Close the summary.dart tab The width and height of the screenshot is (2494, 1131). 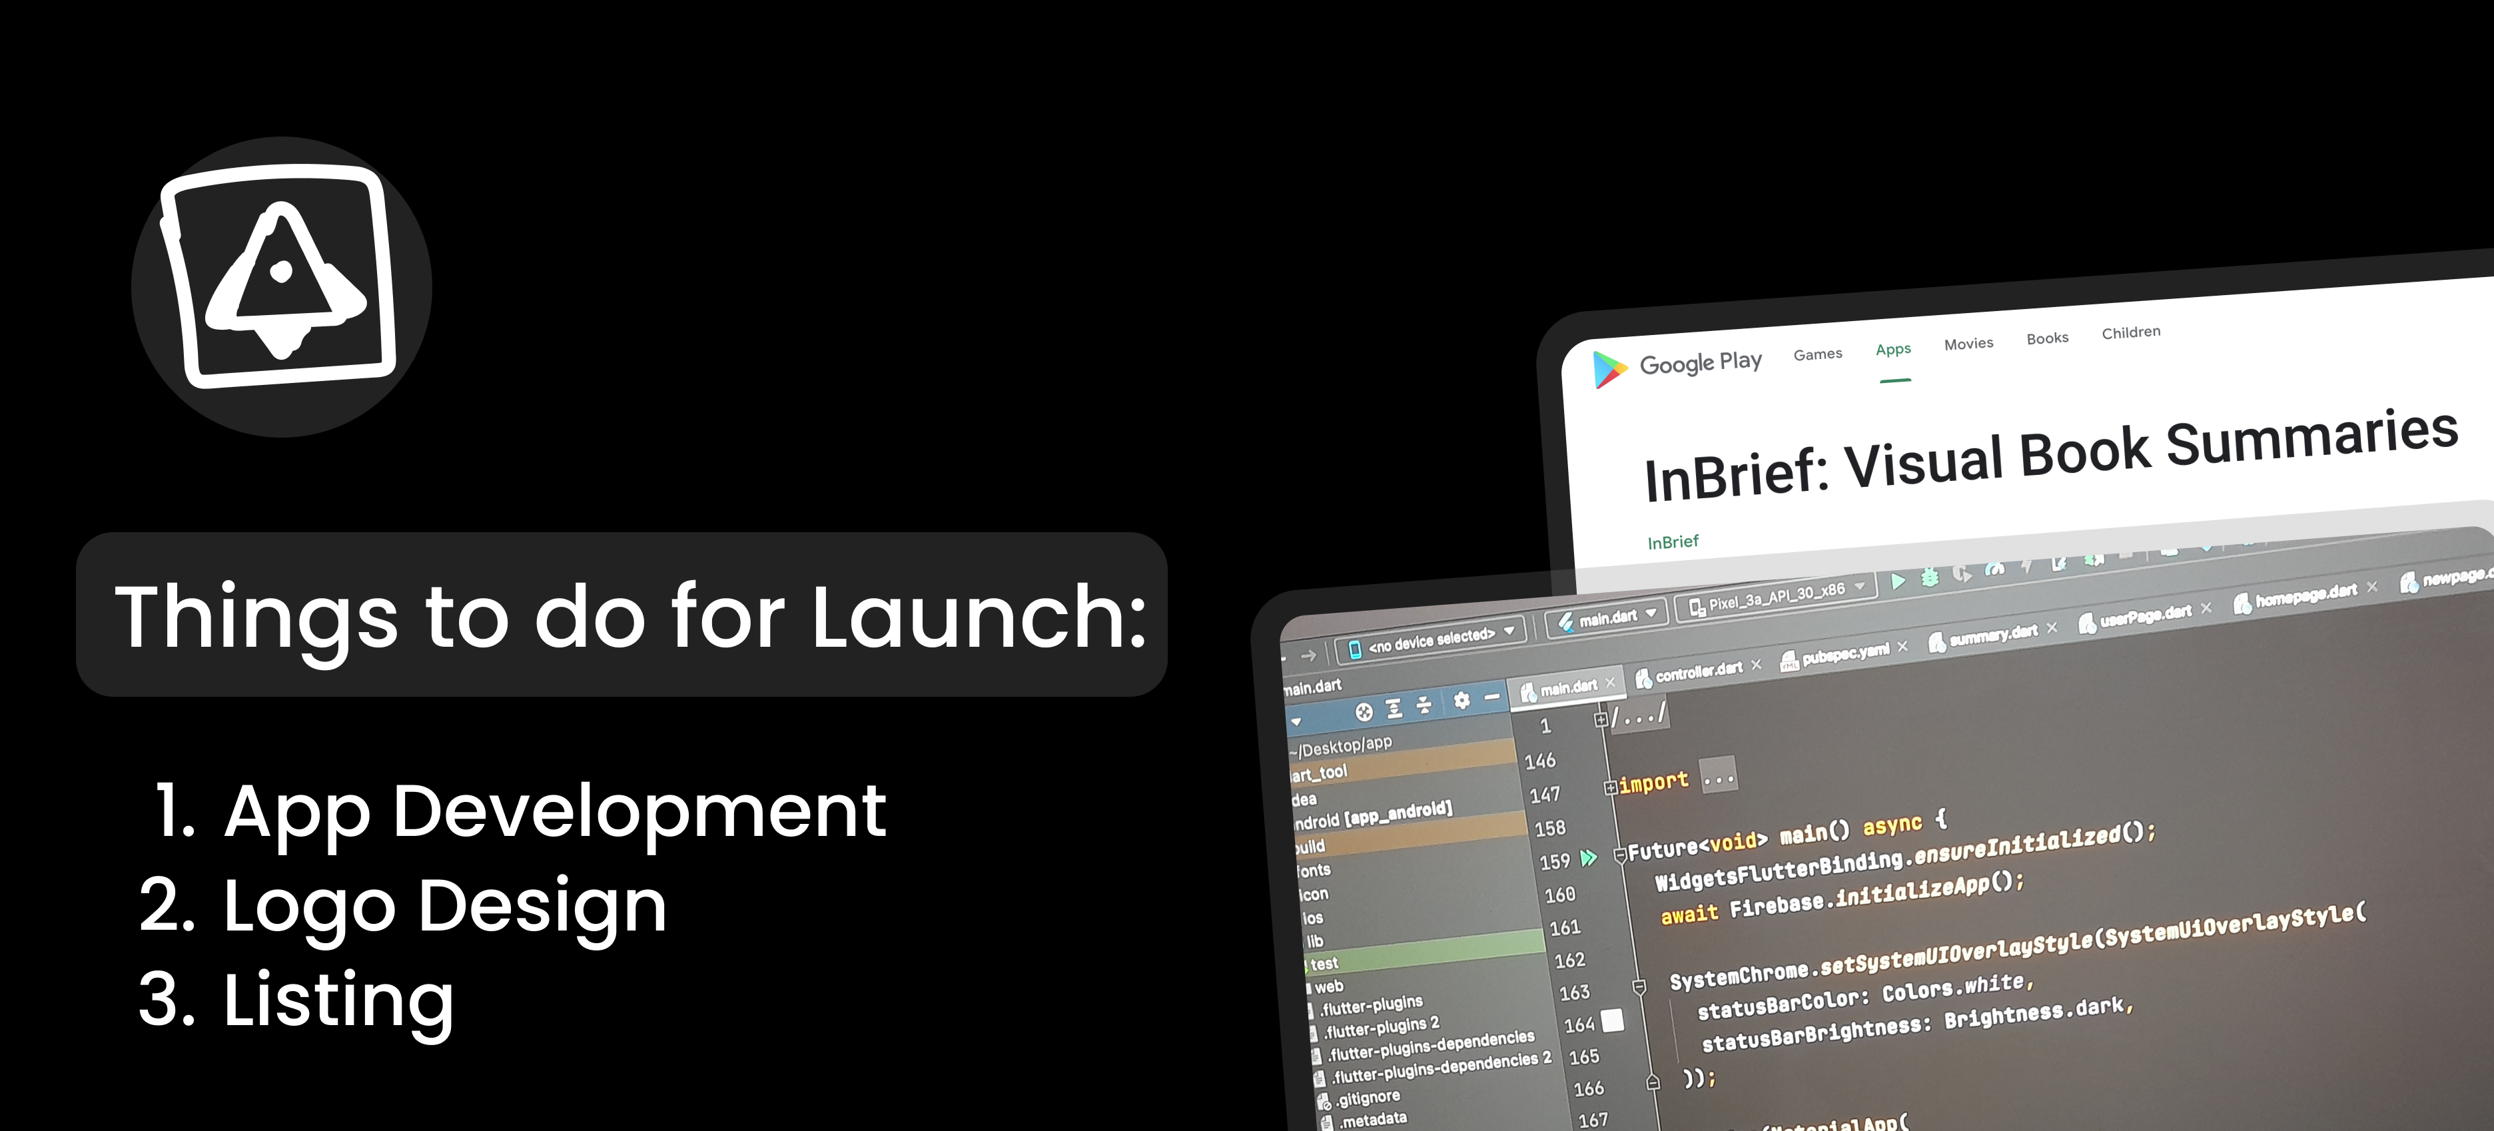2052,628
